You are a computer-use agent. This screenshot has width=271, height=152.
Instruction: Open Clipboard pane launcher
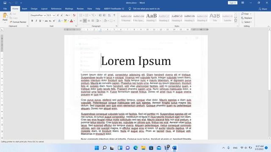point(28,26)
